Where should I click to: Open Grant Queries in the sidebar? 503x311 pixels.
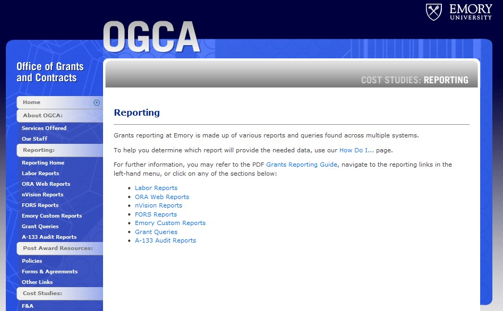pyautogui.click(x=40, y=227)
